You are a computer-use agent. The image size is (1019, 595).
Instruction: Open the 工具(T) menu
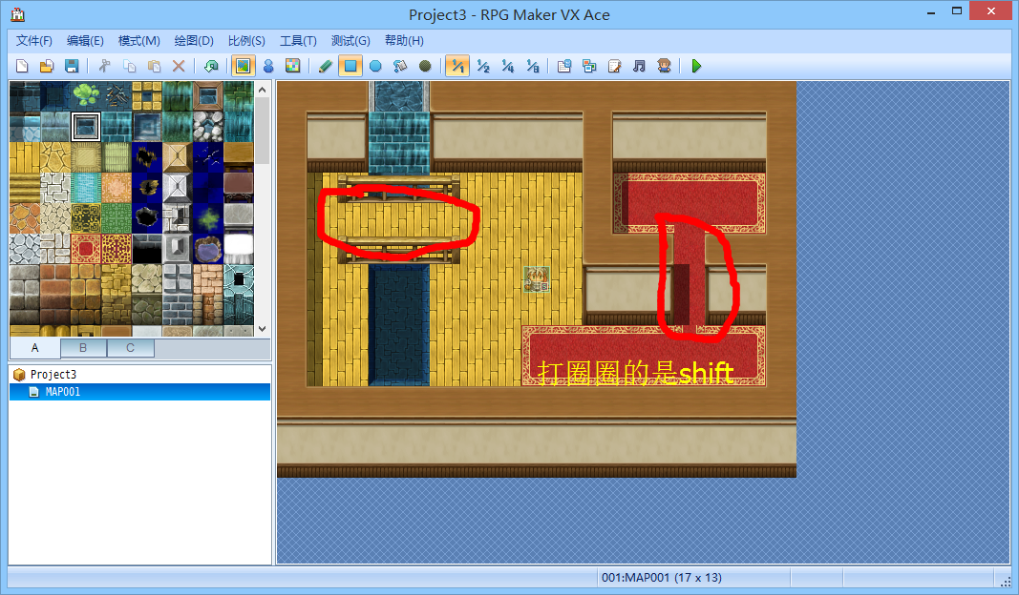298,41
